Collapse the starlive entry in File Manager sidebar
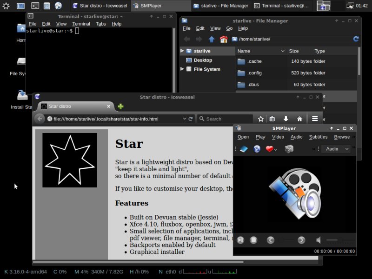 pyautogui.click(x=182, y=51)
